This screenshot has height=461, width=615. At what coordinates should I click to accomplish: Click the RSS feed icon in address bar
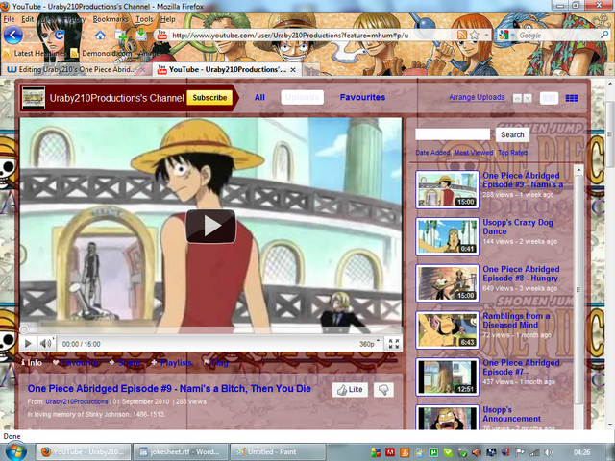462,35
